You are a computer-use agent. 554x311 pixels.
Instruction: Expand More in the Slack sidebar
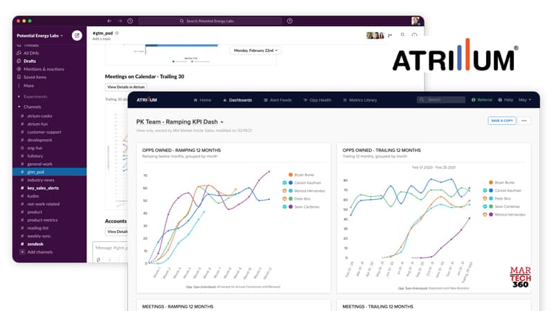click(x=26, y=86)
